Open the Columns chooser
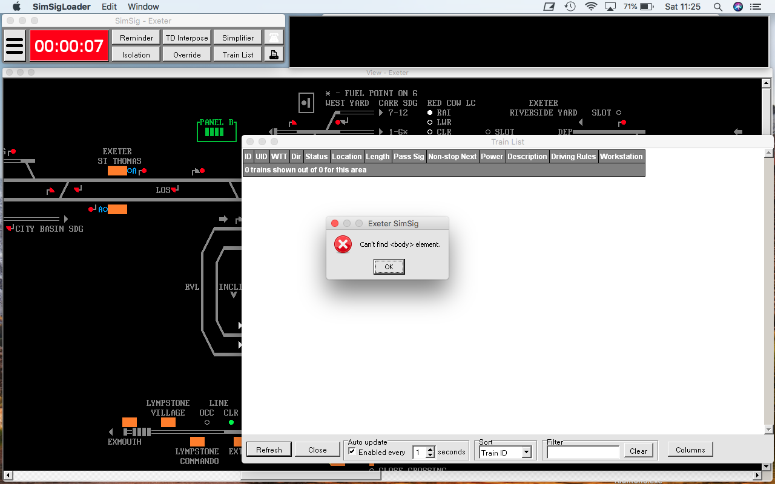Image resolution: width=775 pixels, height=484 pixels. (x=690, y=450)
